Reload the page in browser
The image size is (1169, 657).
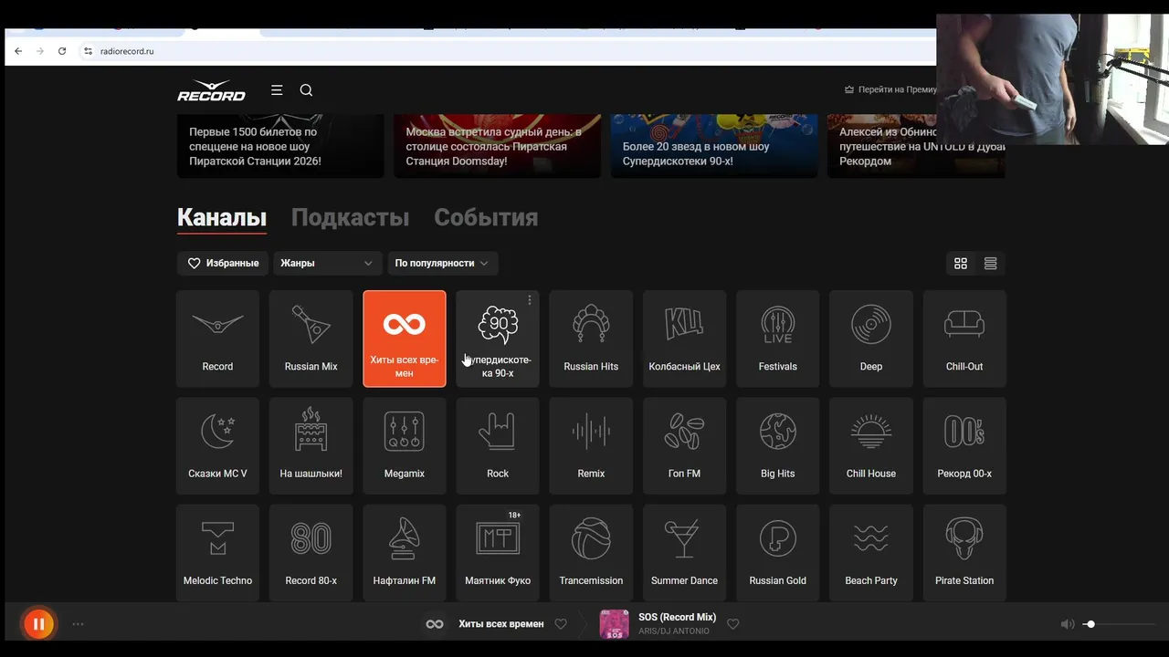[x=62, y=51]
